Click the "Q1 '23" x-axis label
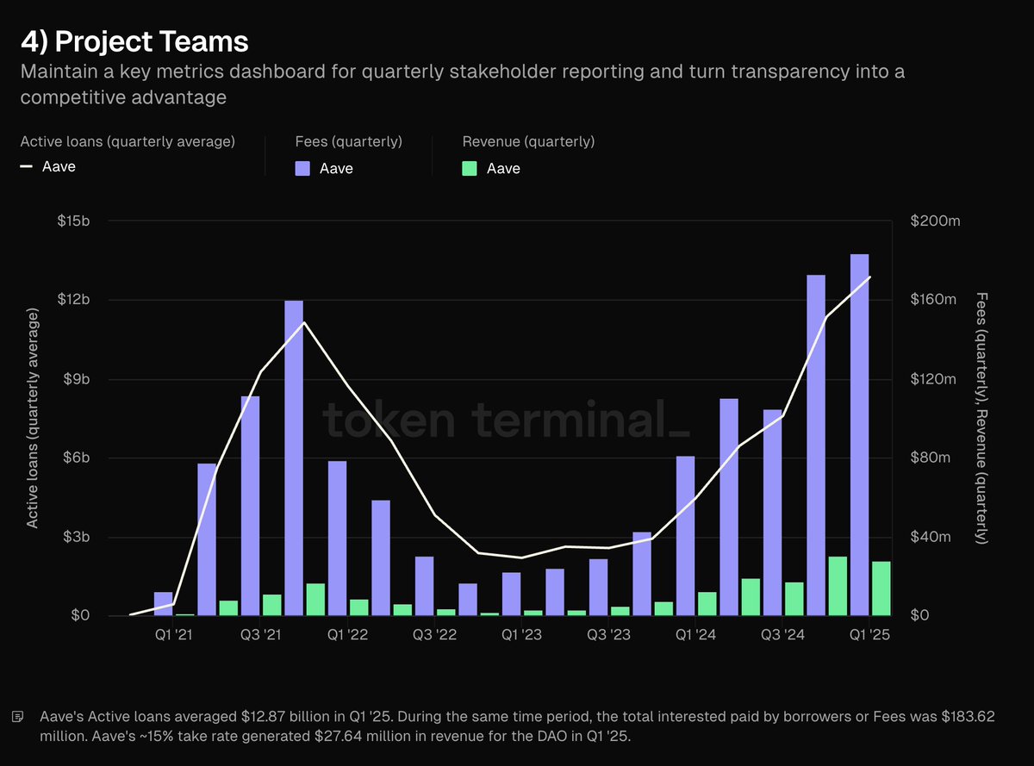 (521, 636)
